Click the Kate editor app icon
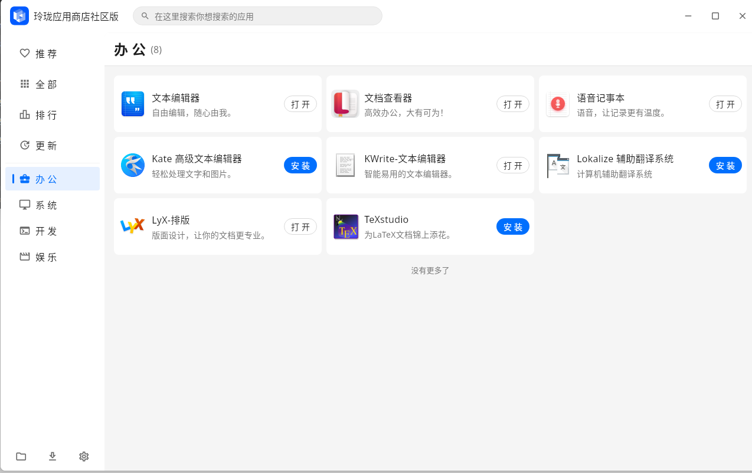The image size is (752, 473). [x=133, y=165]
